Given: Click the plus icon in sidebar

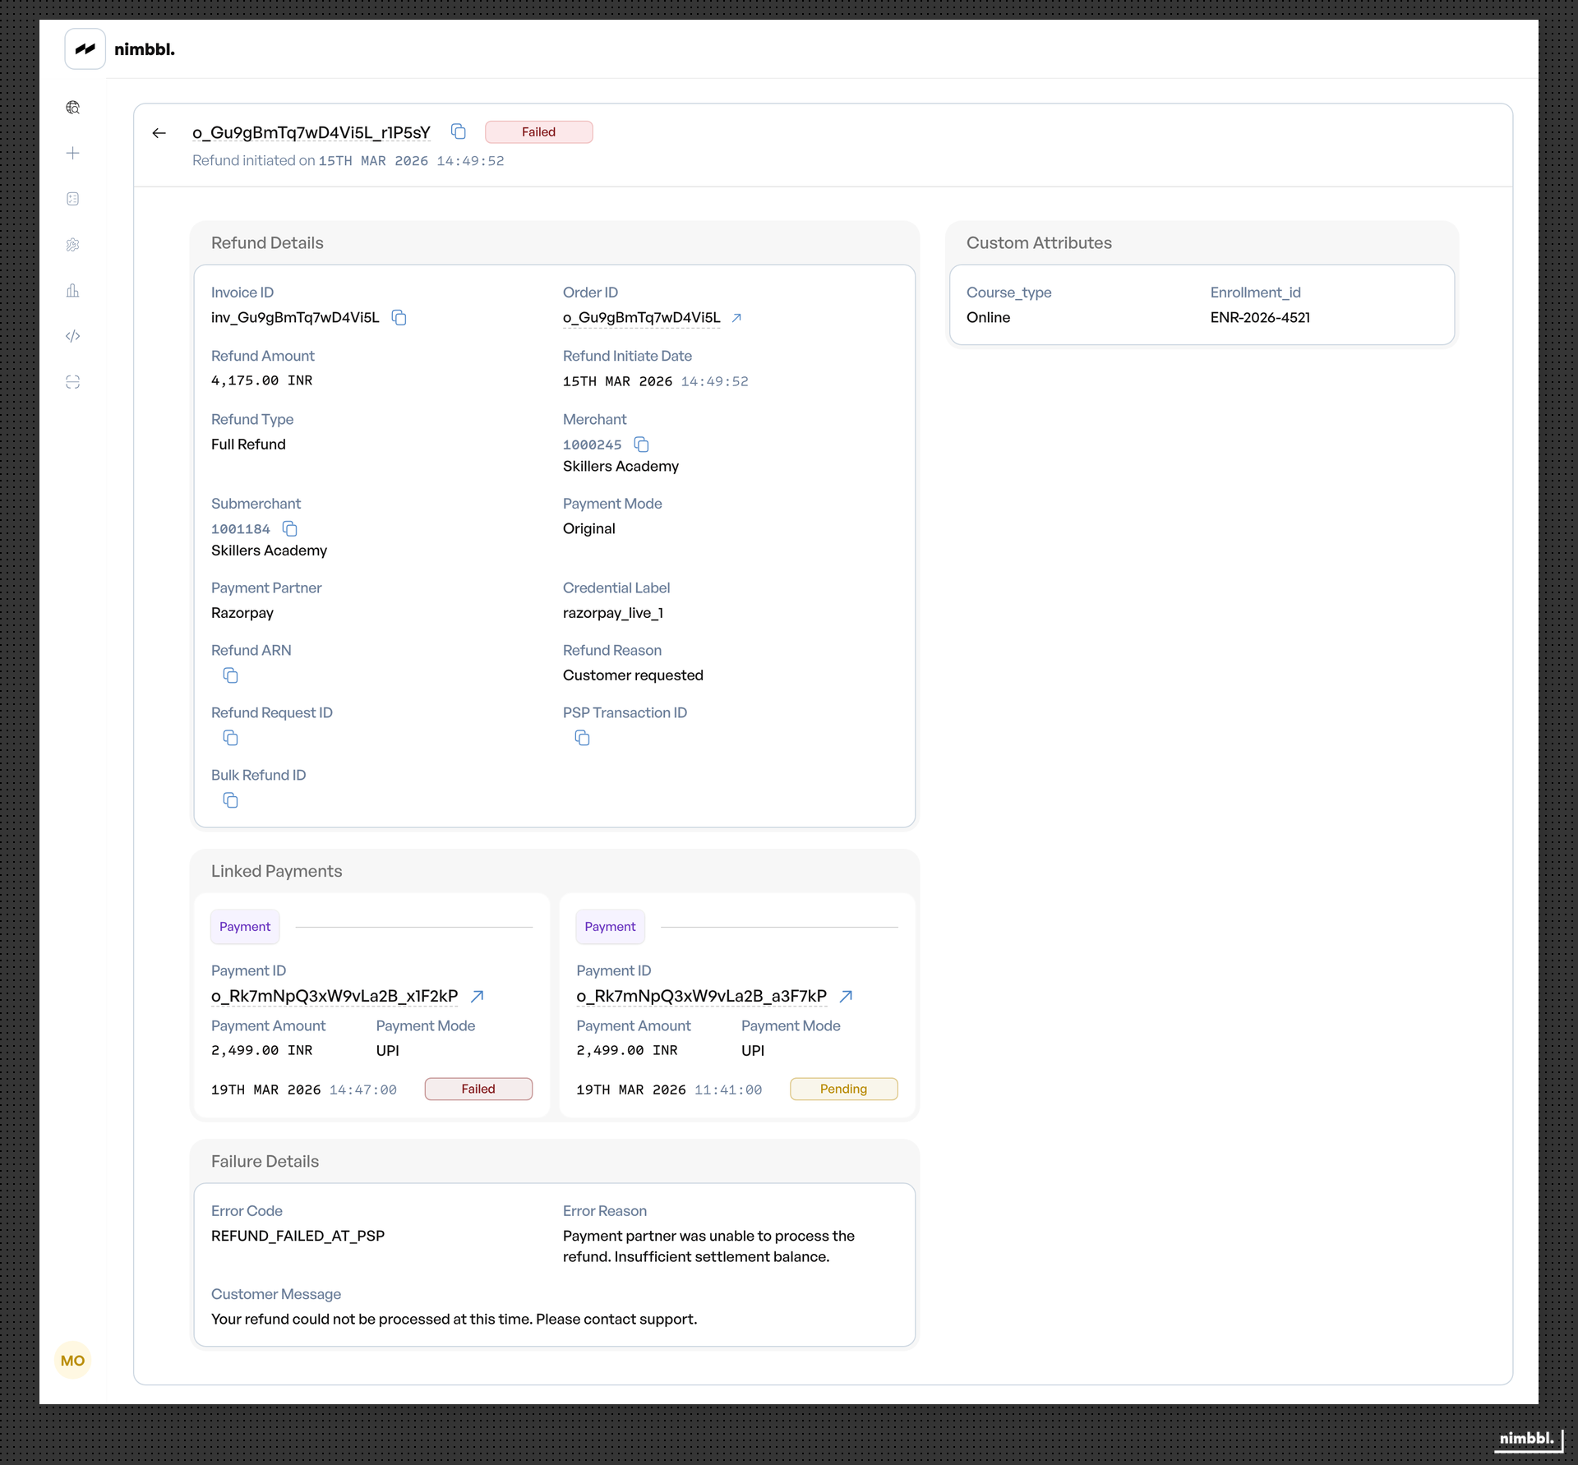Looking at the screenshot, I should 73,154.
